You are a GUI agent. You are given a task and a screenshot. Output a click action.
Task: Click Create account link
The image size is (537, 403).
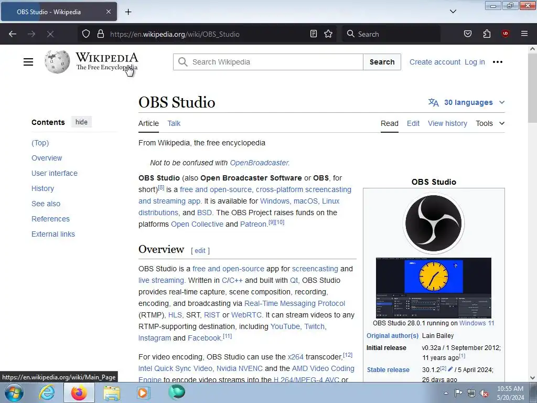[435, 62]
